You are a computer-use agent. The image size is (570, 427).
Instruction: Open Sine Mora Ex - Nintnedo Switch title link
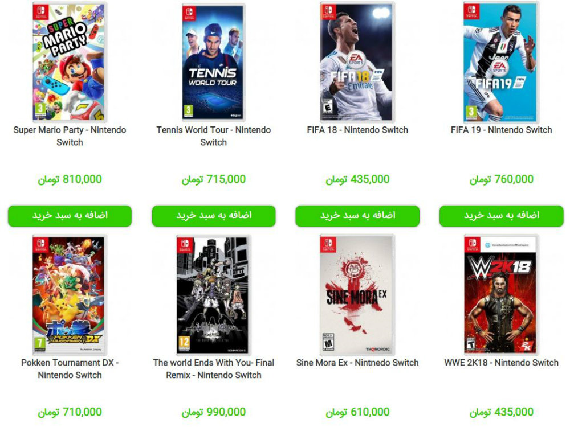click(x=357, y=363)
